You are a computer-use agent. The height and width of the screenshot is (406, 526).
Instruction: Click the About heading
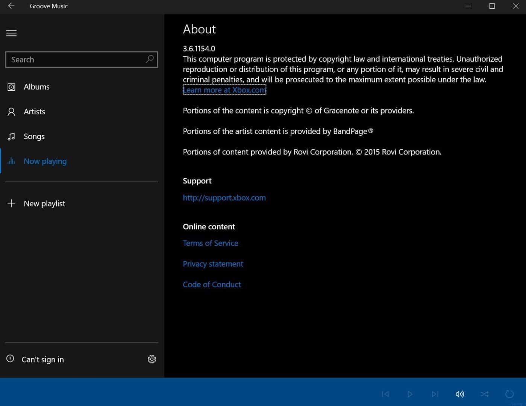(x=199, y=29)
